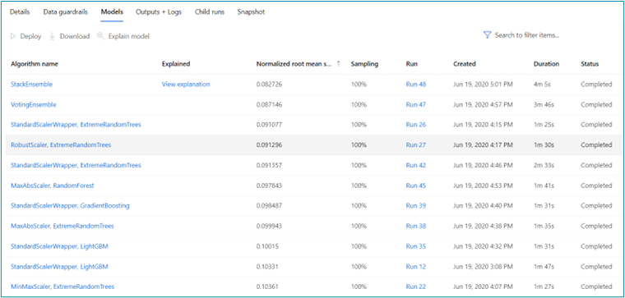
Task: Open RobustScaler, ExtremeRandomTrees model
Action: pyautogui.click(x=61, y=145)
